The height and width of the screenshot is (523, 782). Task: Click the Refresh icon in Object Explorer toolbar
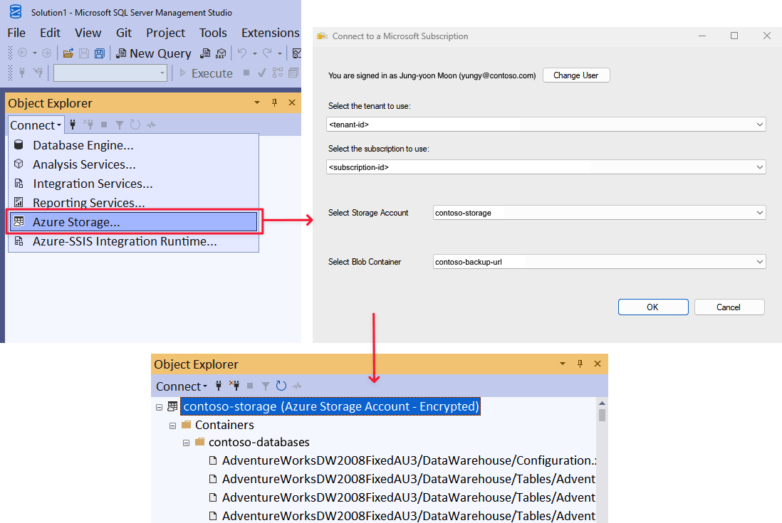(x=135, y=125)
